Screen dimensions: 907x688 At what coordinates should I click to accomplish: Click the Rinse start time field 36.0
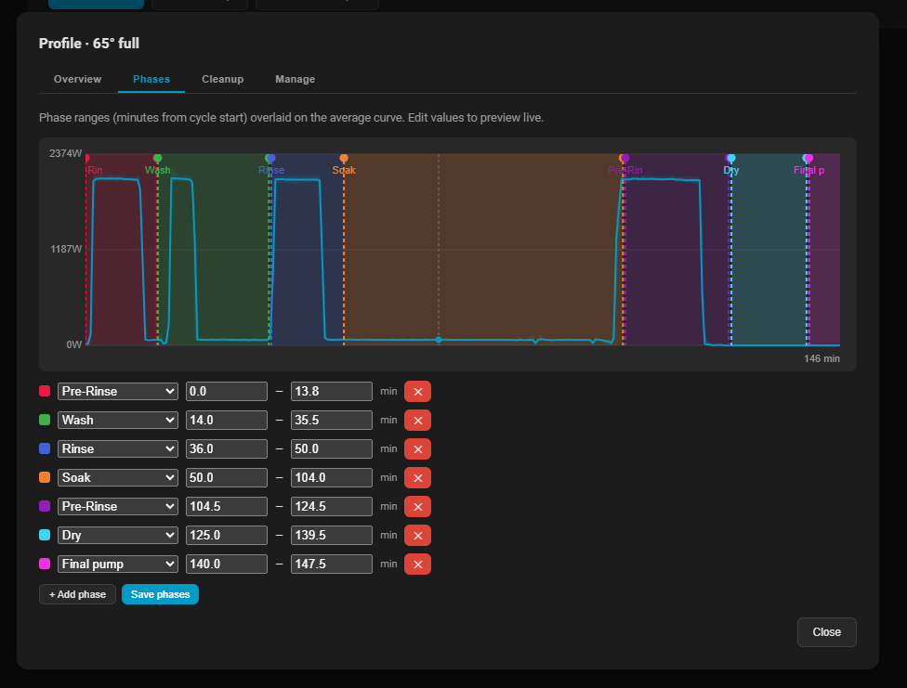pos(226,449)
